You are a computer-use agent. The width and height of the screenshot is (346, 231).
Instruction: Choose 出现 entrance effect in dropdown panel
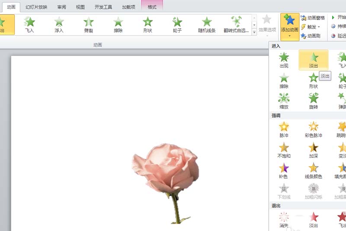pyautogui.click(x=284, y=60)
